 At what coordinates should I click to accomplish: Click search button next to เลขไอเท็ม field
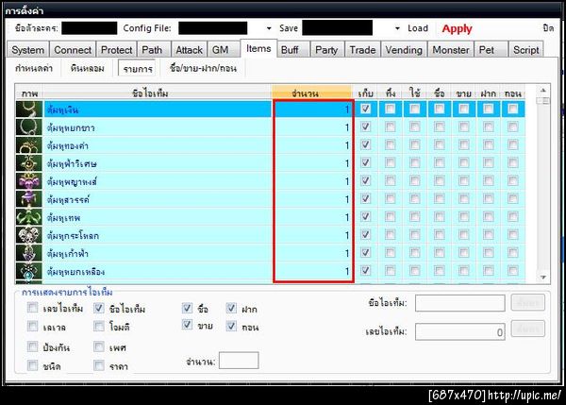tap(527, 329)
